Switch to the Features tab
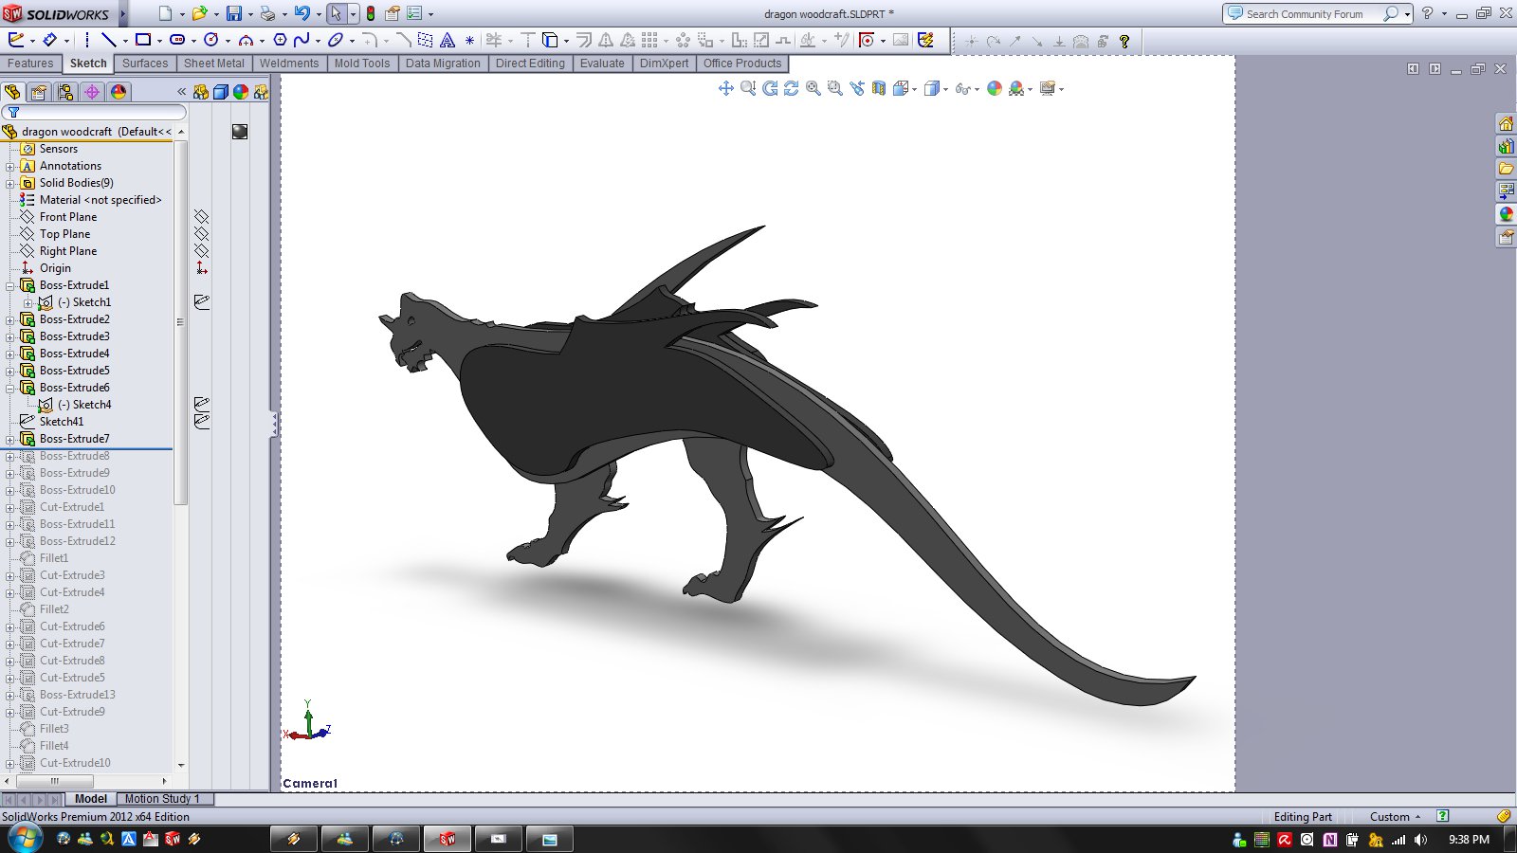 (x=30, y=64)
